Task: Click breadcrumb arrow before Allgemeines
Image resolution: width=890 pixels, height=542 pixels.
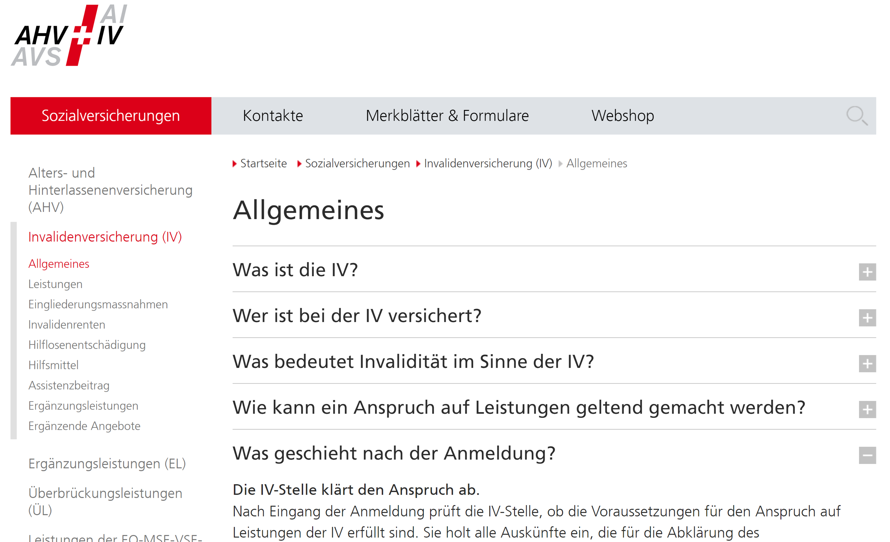Action: point(561,163)
